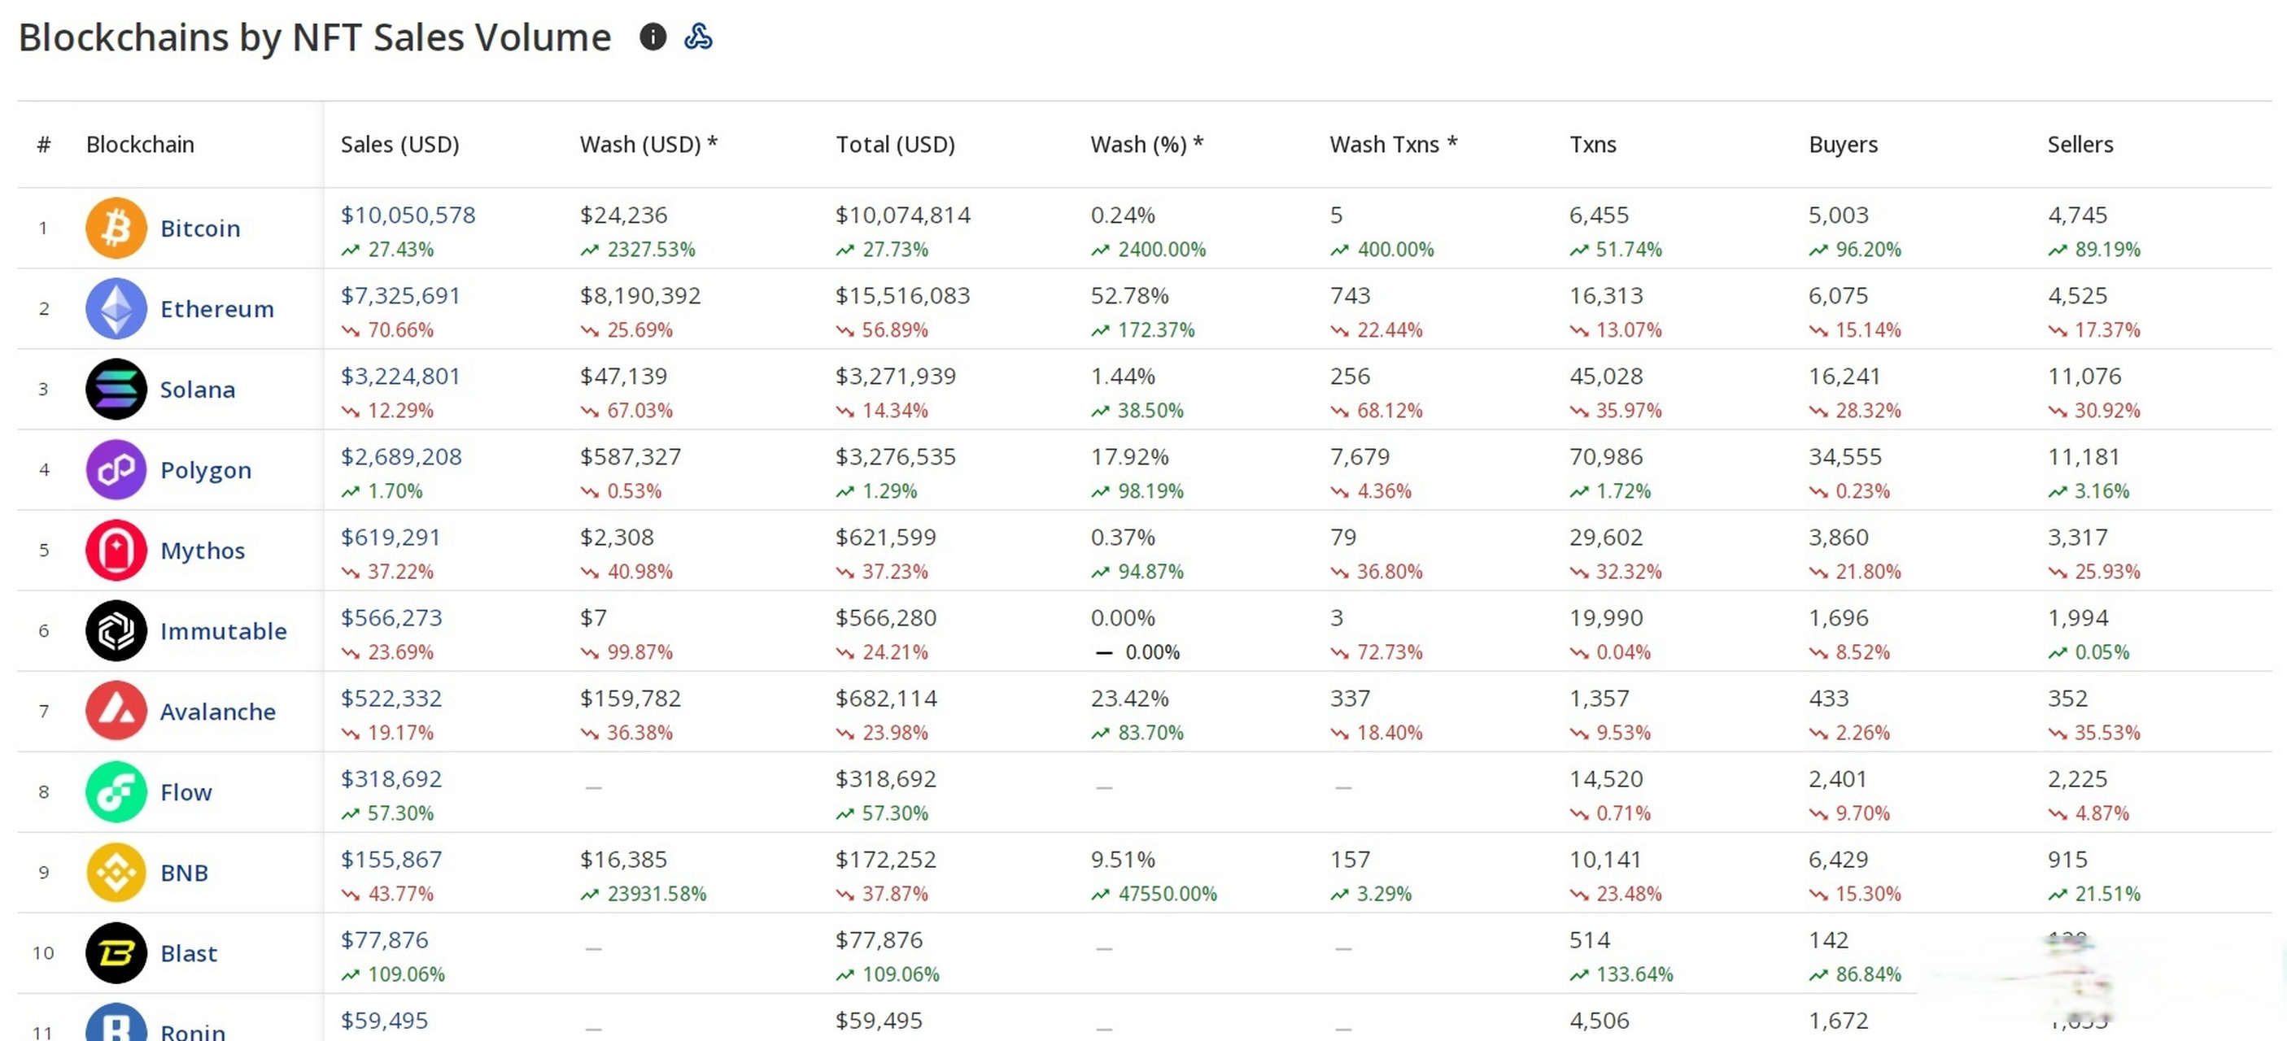Open the Bitcoin blockchain link
This screenshot has height=1041, width=2287.
(201, 229)
